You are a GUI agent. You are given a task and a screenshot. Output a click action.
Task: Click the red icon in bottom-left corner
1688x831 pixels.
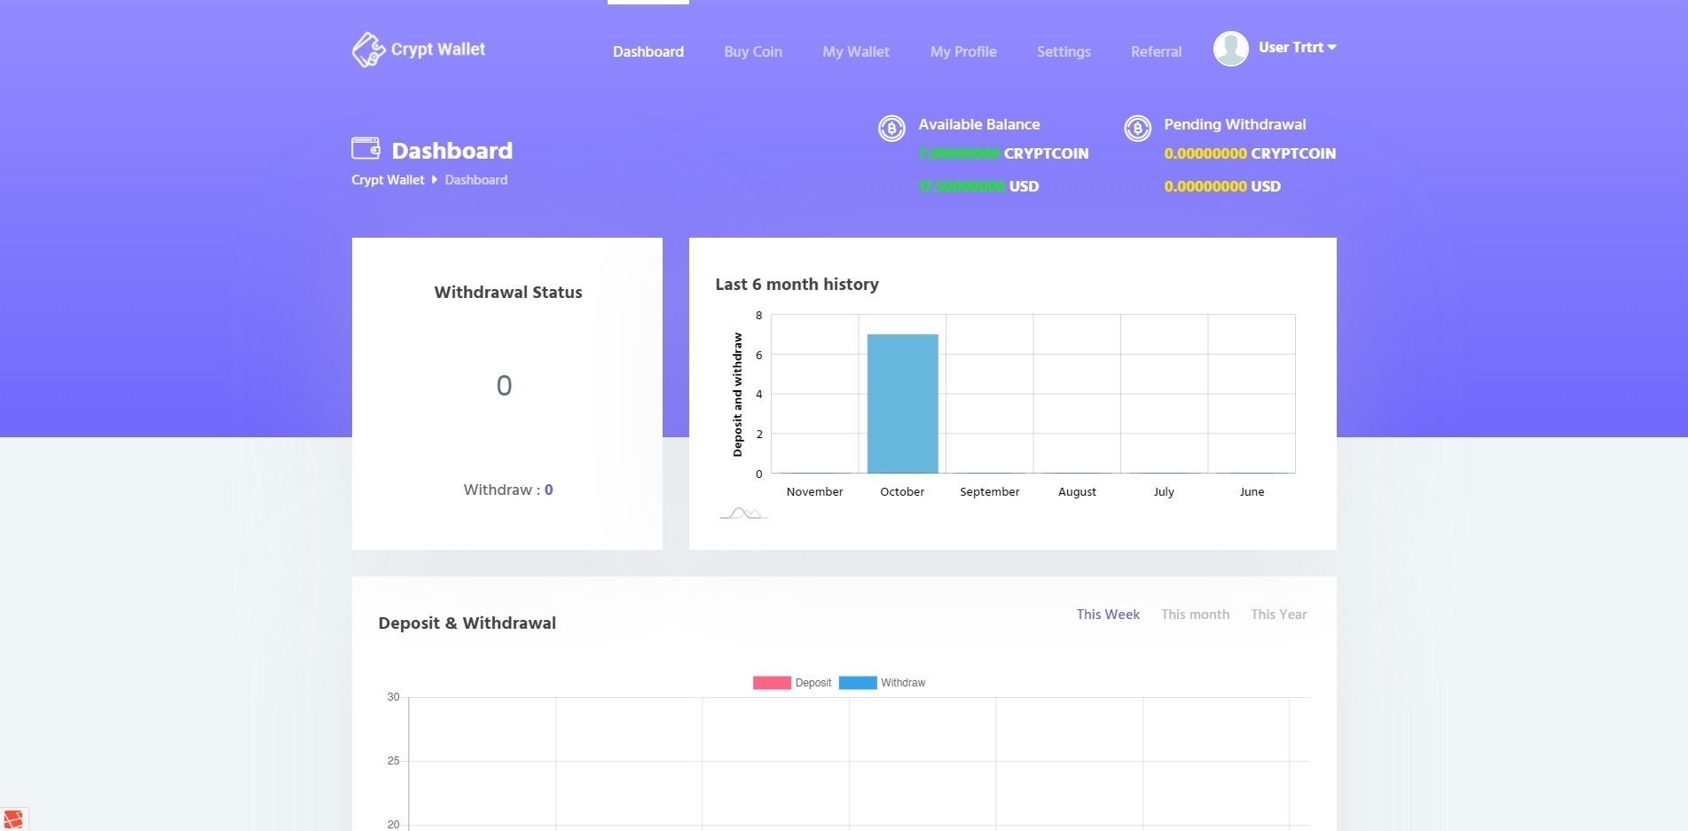coord(13,819)
